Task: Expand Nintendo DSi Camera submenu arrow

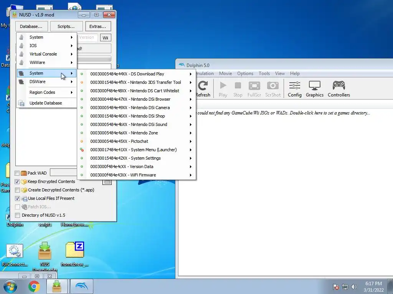Action: coord(190,108)
